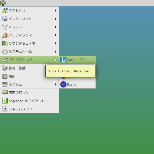Click the システムツール gear icon

5,52
